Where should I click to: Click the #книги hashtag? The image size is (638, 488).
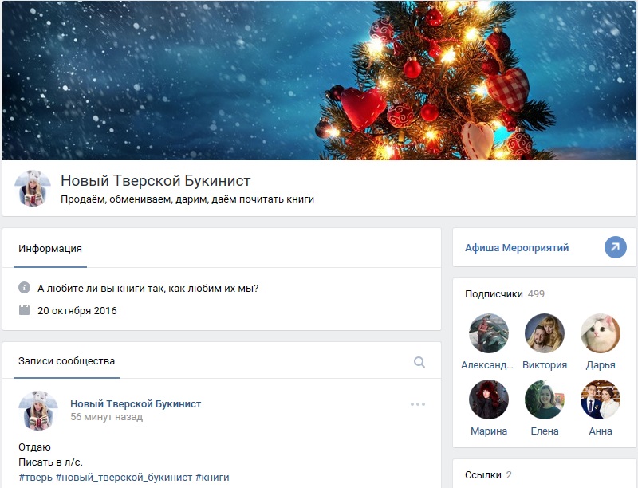212,478
